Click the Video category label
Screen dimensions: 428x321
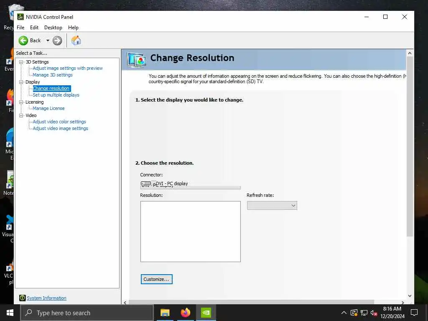tap(31, 115)
